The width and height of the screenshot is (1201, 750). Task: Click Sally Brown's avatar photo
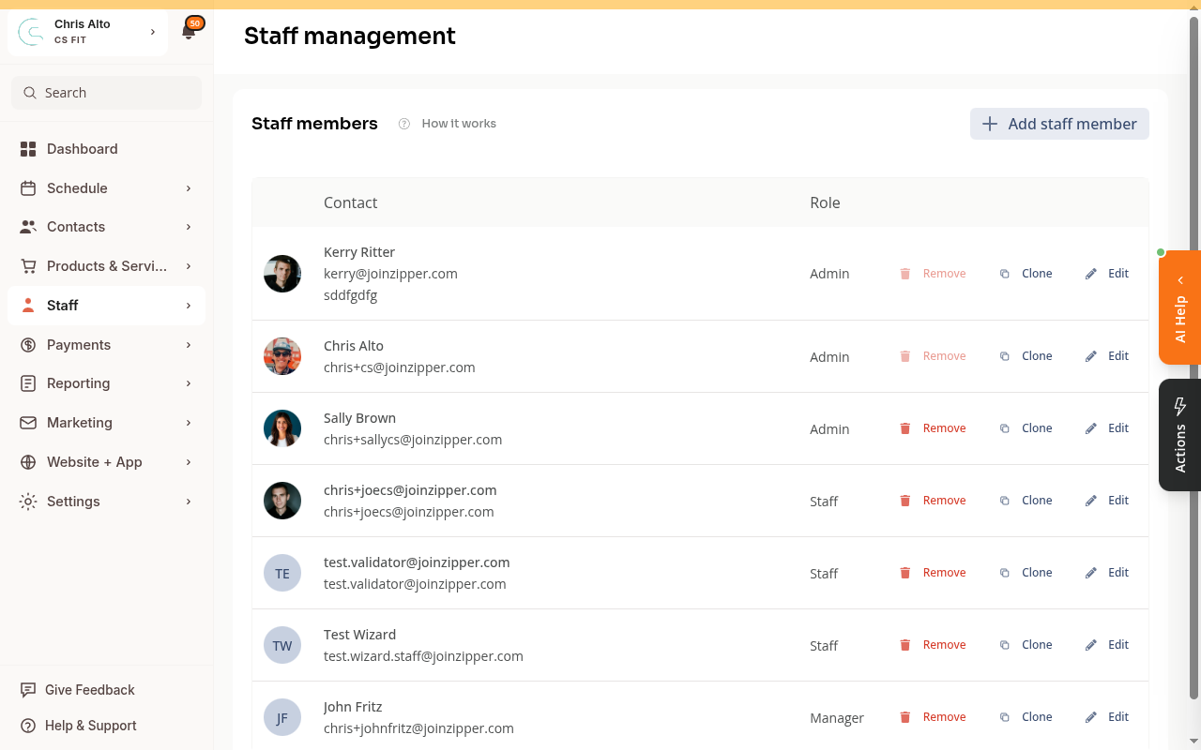click(x=282, y=428)
